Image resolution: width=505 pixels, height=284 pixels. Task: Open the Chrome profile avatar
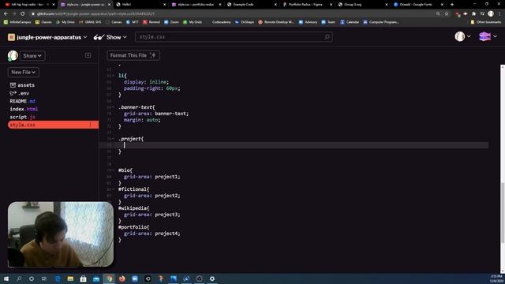[x=491, y=13]
